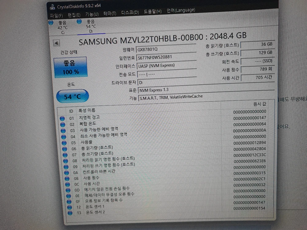Click the rotation speed value (SSD)
Viewport: 307px width, 230px height.
coord(258,61)
